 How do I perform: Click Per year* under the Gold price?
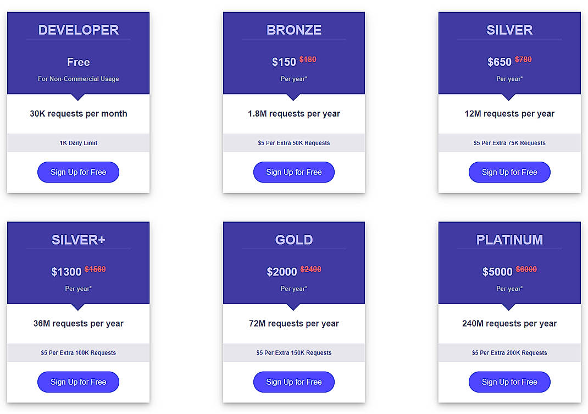point(293,288)
